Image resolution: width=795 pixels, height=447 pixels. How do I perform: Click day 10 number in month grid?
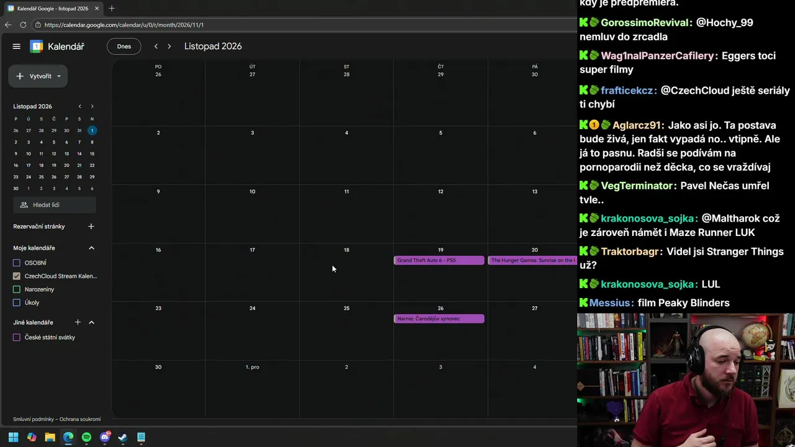[252, 191]
